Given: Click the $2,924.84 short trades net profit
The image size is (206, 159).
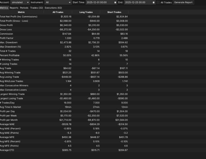Looking at the screenshot, I should point(122,17).
